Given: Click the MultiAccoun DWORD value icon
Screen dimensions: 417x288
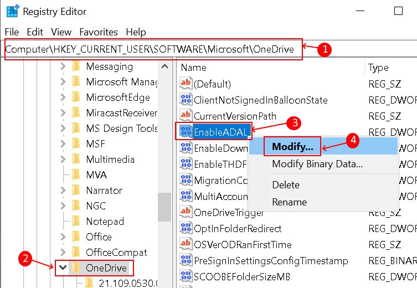Looking at the screenshot, I should [x=186, y=196].
